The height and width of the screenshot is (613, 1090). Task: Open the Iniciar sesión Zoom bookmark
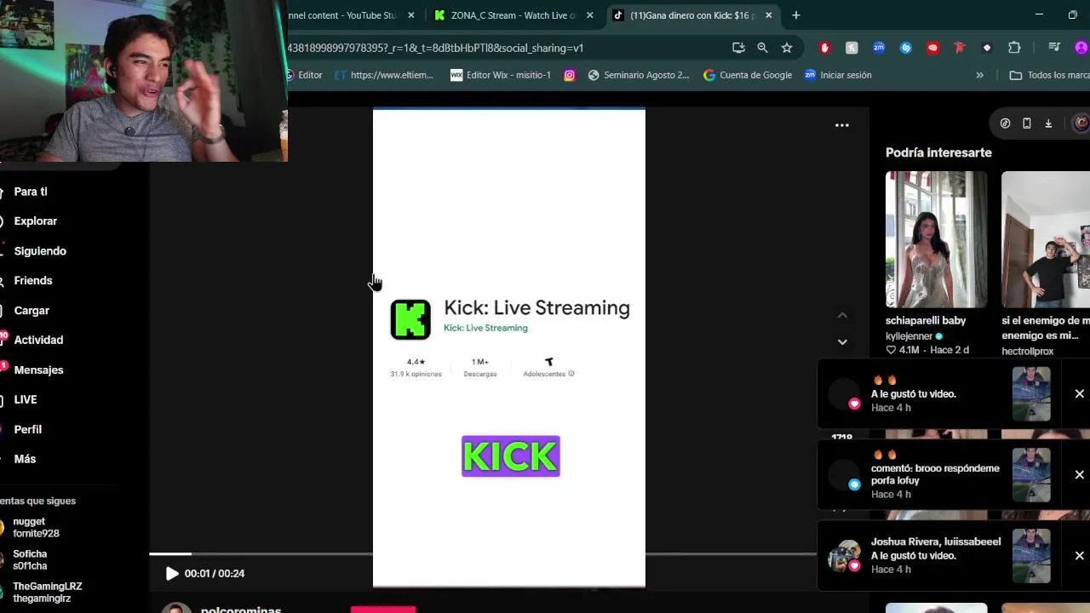(x=838, y=75)
